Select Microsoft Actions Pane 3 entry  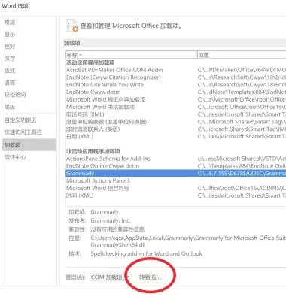point(176,180)
